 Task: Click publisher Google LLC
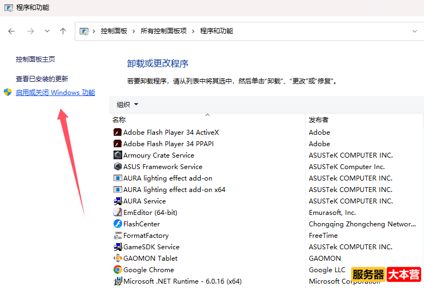coord(327,270)
